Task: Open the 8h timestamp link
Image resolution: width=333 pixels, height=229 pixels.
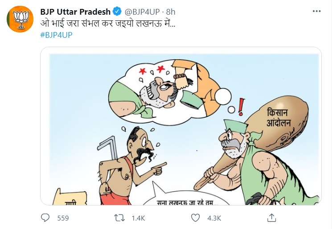Action: [171, 12]
